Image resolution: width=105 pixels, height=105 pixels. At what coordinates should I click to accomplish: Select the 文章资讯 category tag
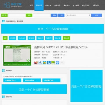(13, 38)
